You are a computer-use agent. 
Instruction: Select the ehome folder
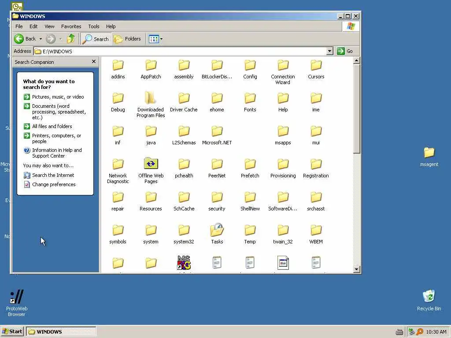[217, 102]
